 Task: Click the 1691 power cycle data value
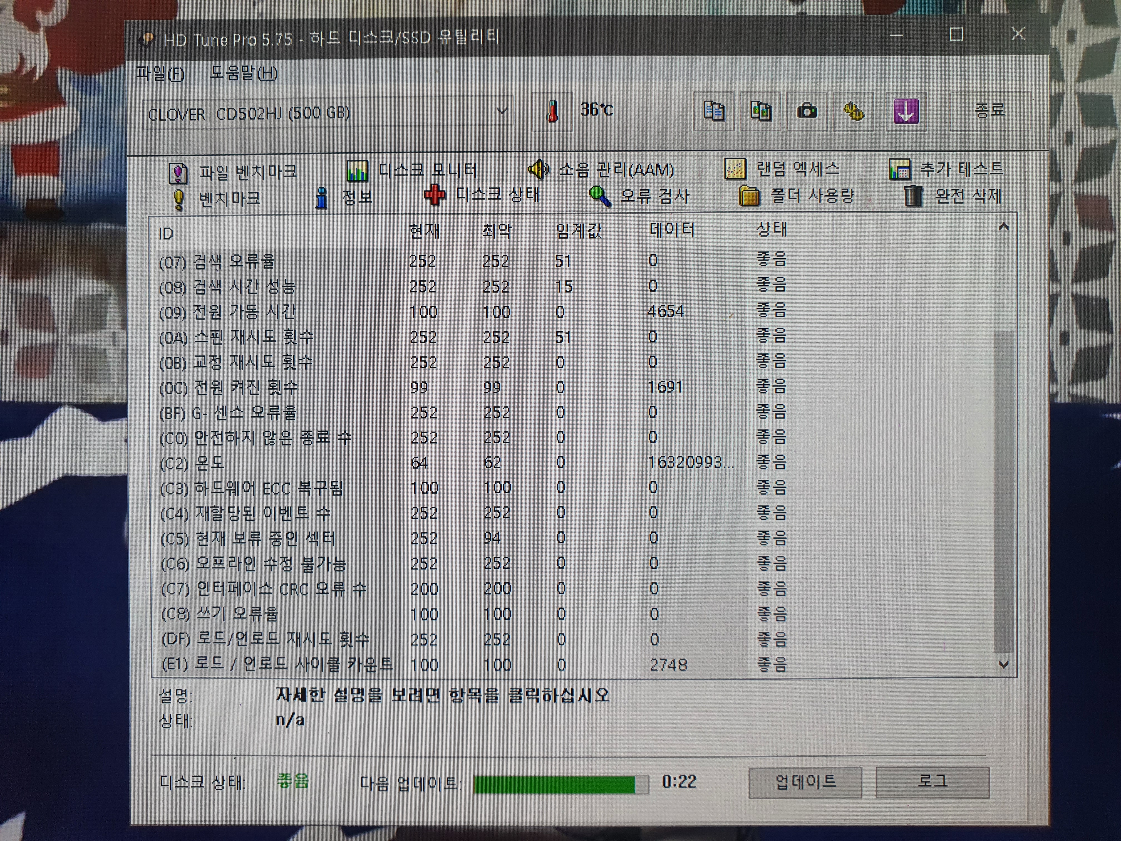pyautogui.click(x=665, y=387)
